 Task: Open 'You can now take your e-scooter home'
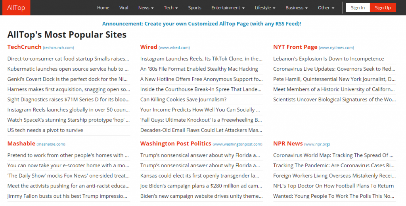(x=68, y=165)
